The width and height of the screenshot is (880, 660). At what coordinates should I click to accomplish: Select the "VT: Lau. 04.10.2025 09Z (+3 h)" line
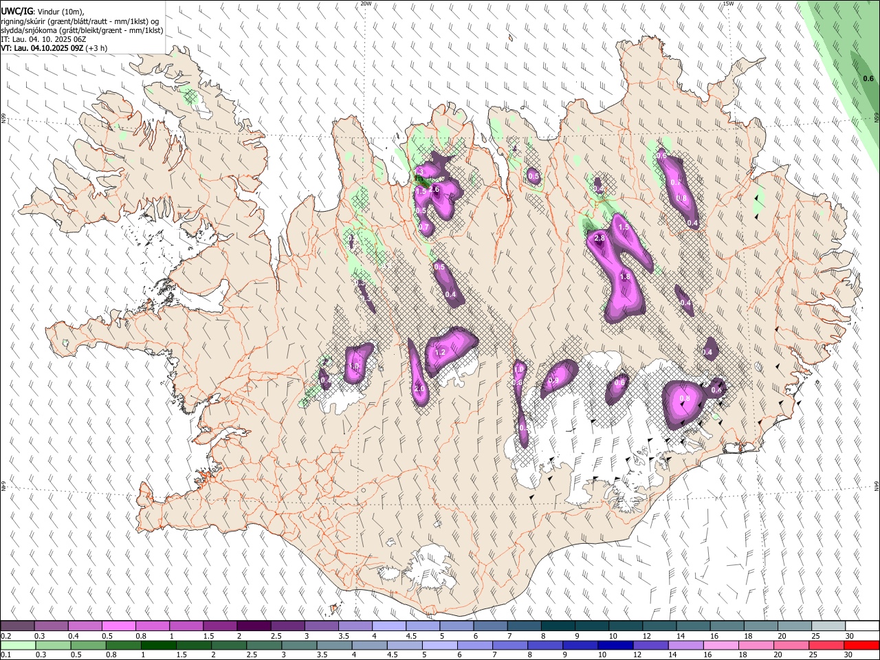click(54, 48)
